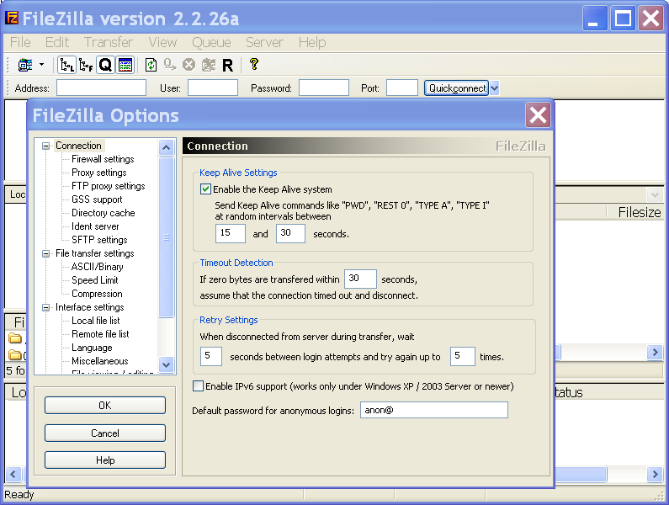Click options tree scrollbar up arrow
The image size is (669, 505).
167,147
